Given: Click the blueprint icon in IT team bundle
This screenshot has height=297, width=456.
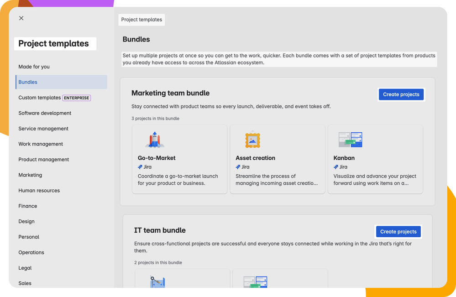Looking at the screenshot, I should coord(157,281).
